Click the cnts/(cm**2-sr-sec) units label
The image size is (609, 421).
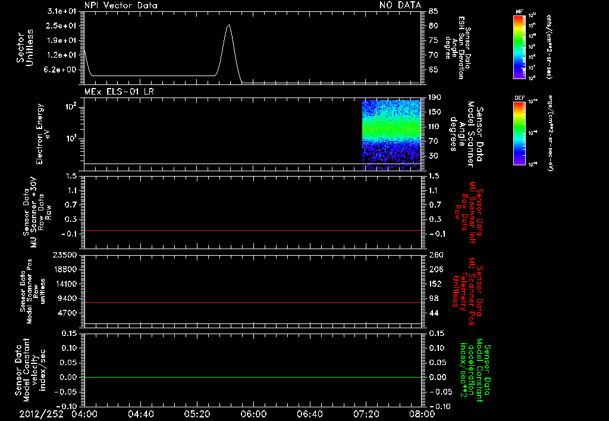click(549, 47)
